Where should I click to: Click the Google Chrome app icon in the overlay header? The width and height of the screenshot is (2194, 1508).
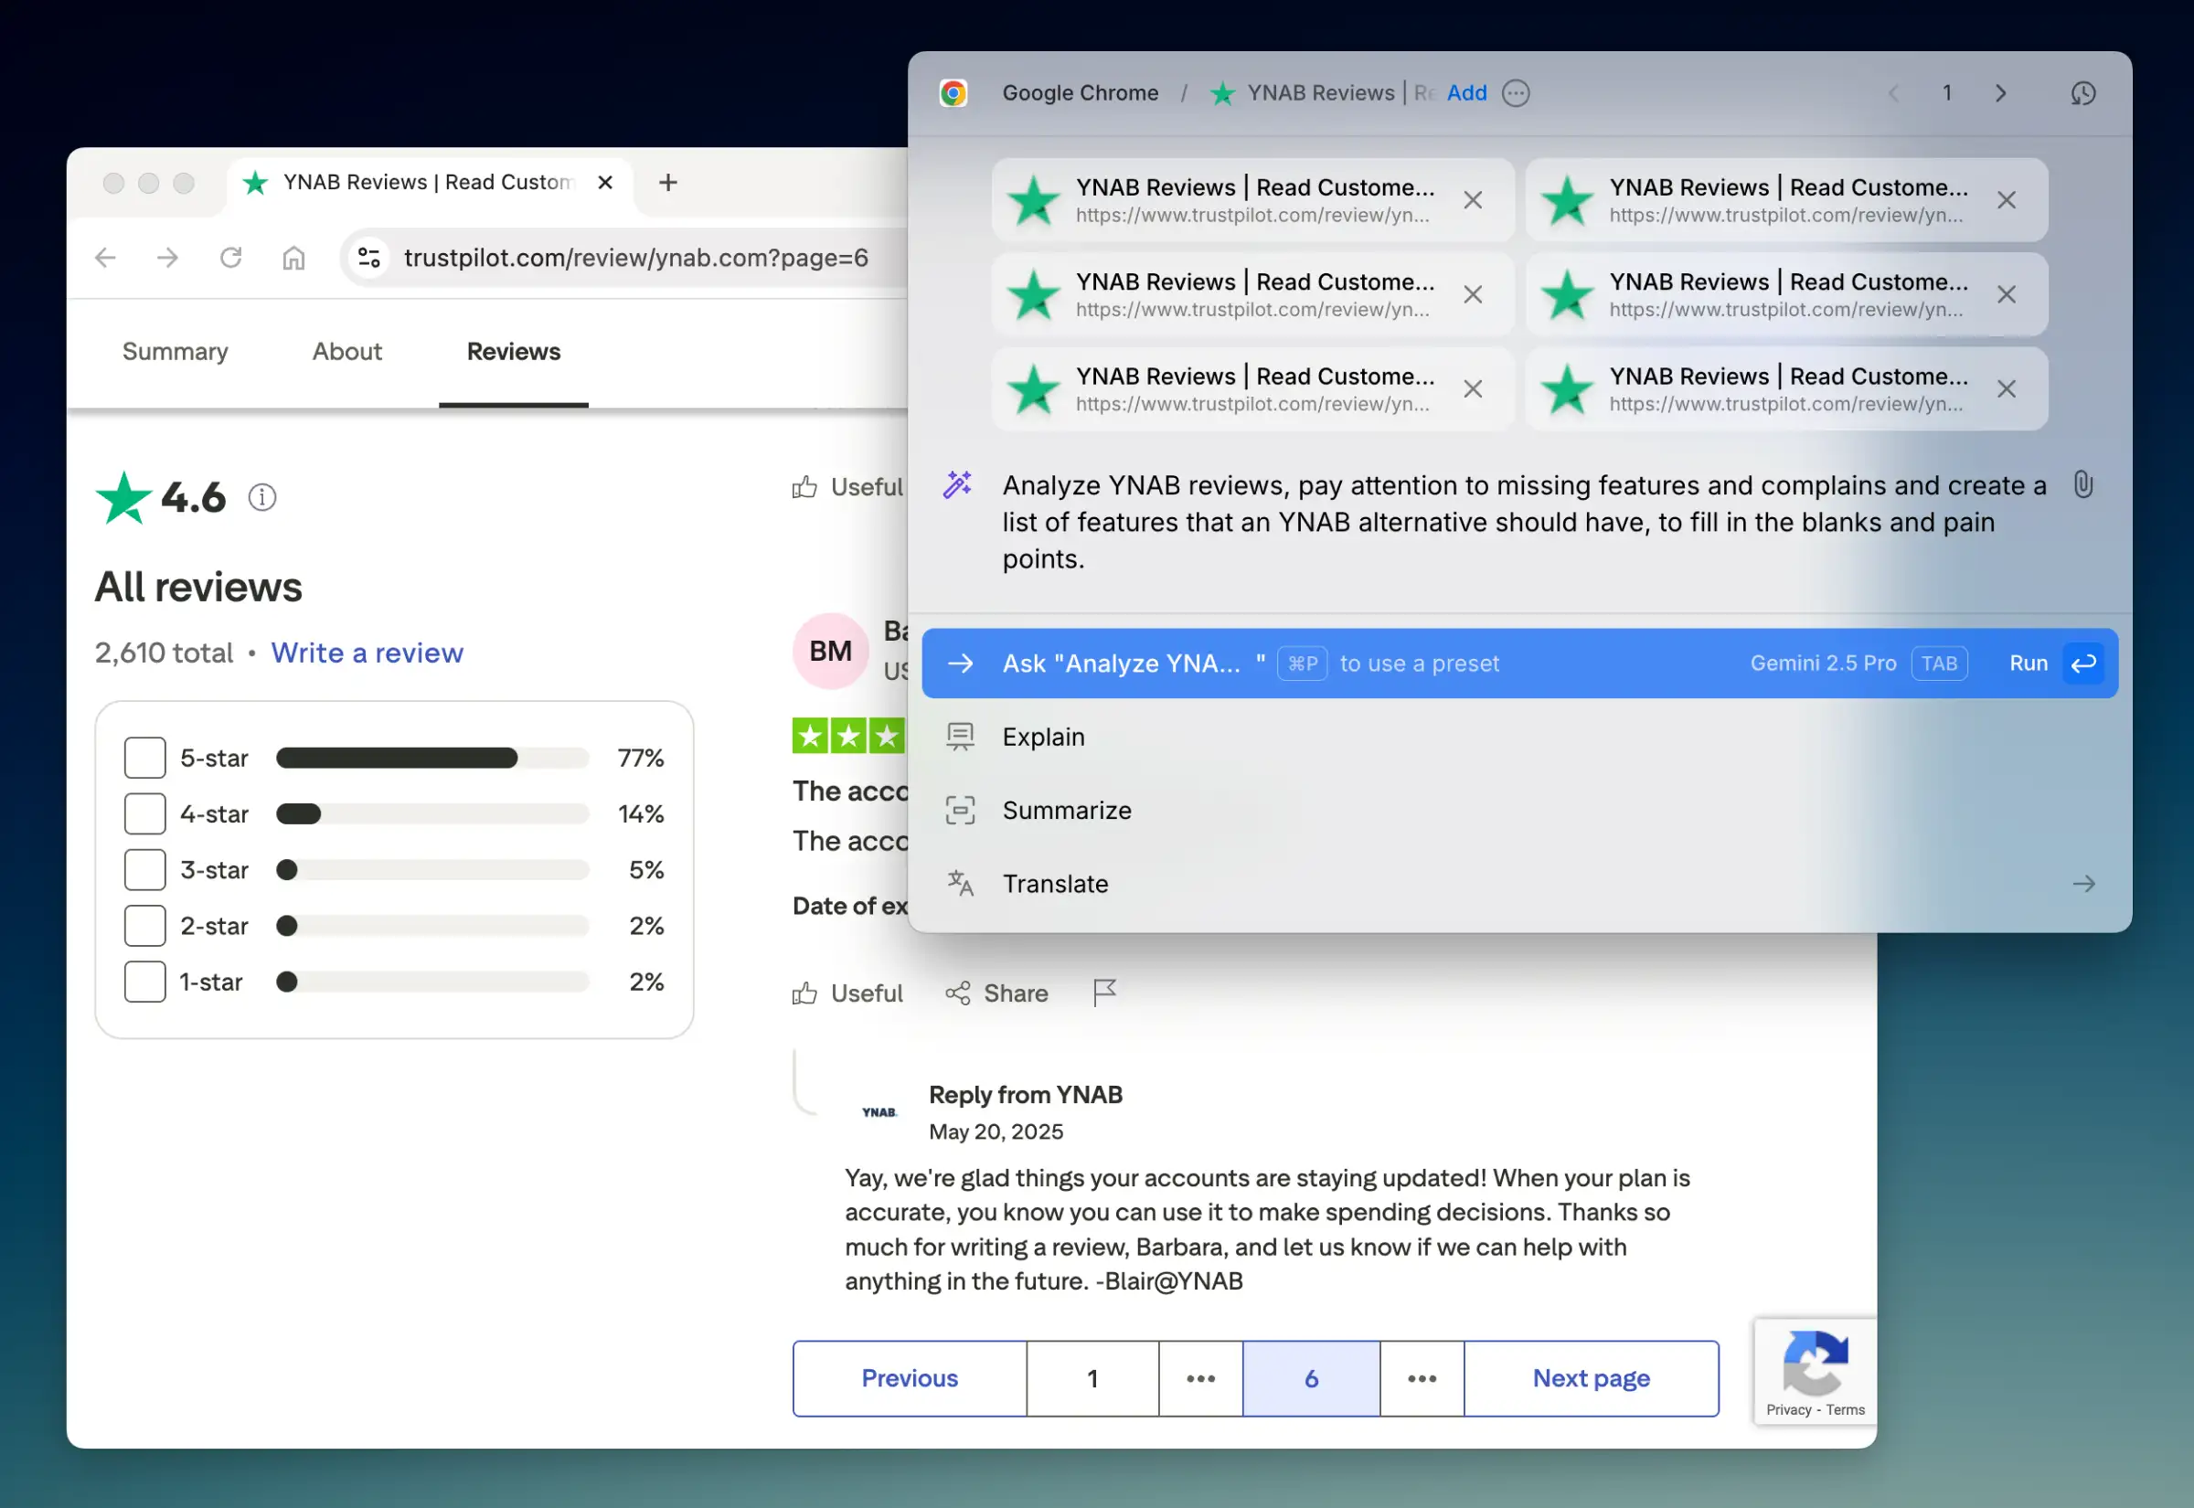[x=953, y=92]
